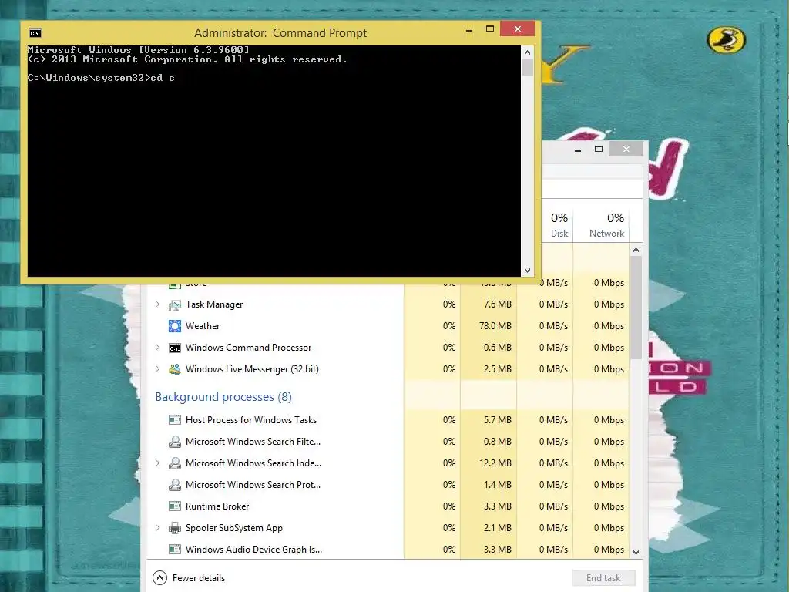The image size is (789, 592).
Task: Select the Spooler SubSystem App printer icon
Action: pyautogui.click(x=175, y=528)
